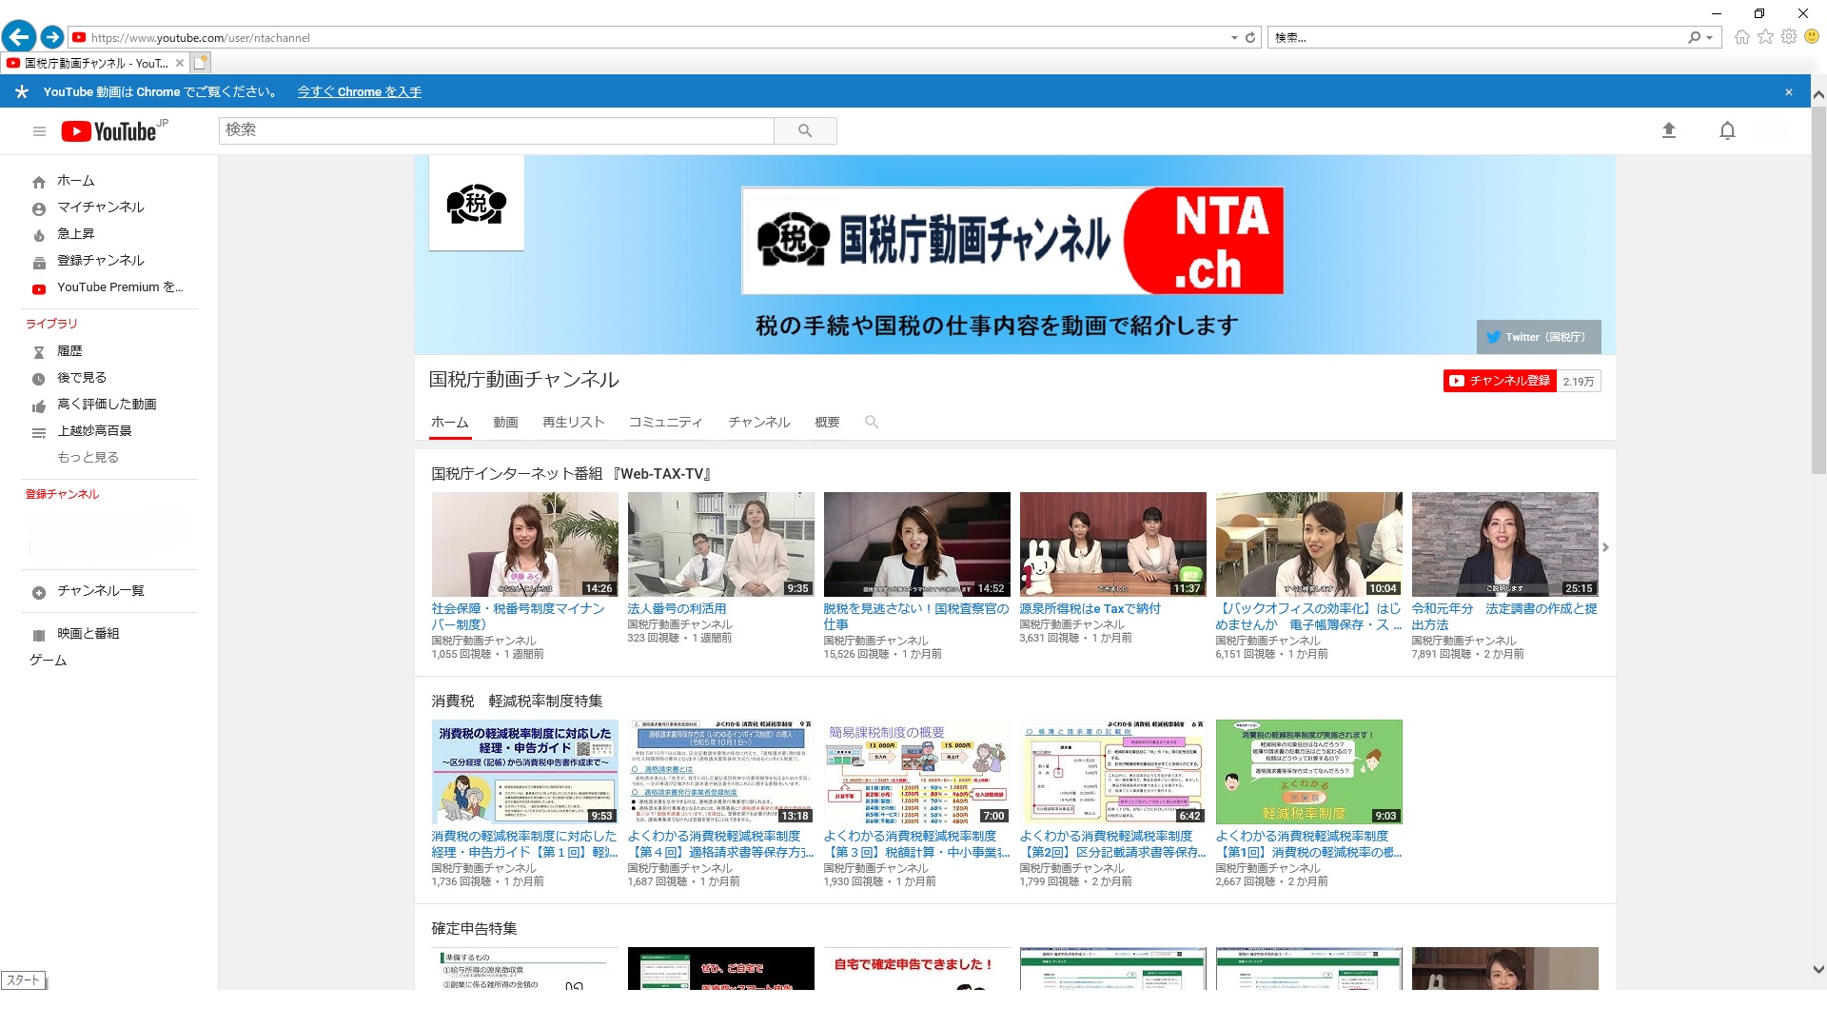Search within channel using the magnifier icon
The height and width of the screenshot is (1028, 1827).
pyautogui.click(x=871, y=422)
